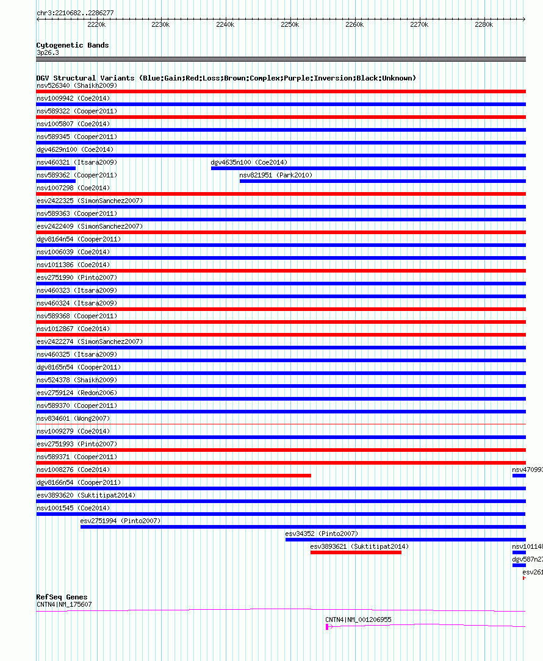Open variant nsv1009942 (Coe2014)
The height and width of the screenshot is (661, 543).
click(73, 98)
